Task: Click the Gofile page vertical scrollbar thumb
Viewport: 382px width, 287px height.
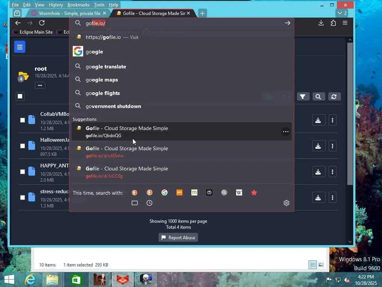Action: click(350, 114)
